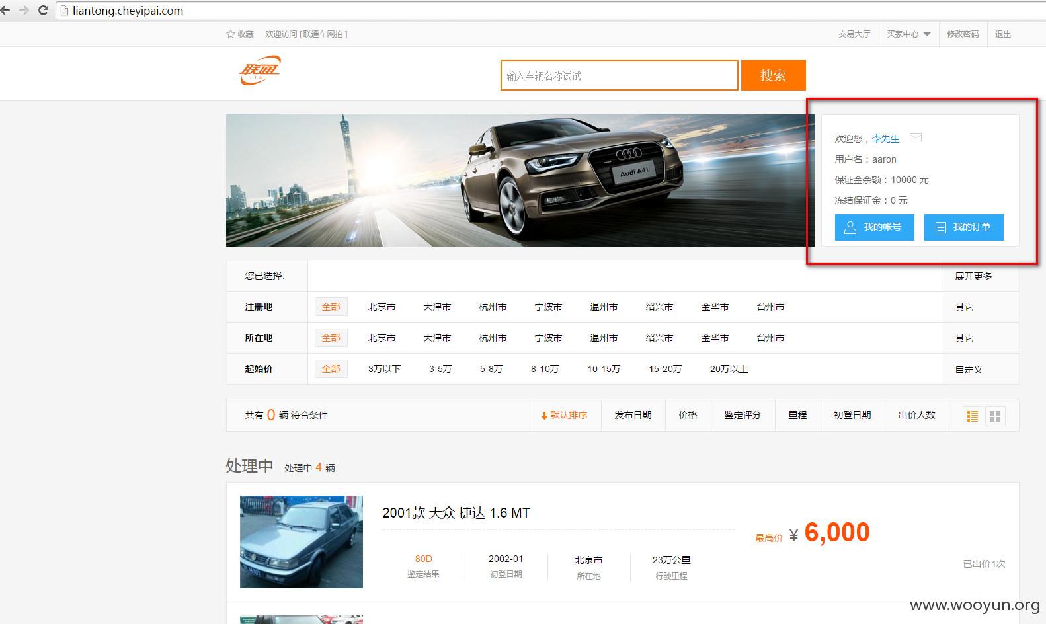Select 宁波市 in 所在地 row

(548, 338)
